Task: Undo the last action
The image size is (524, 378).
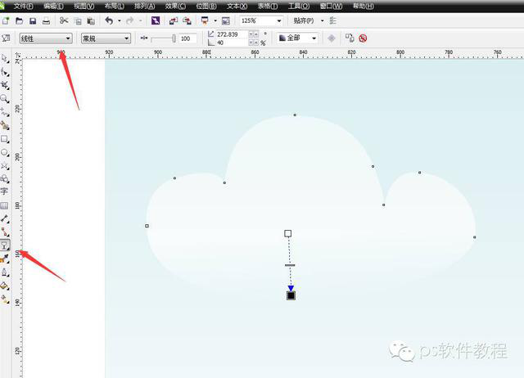Action: coord(109,20)
